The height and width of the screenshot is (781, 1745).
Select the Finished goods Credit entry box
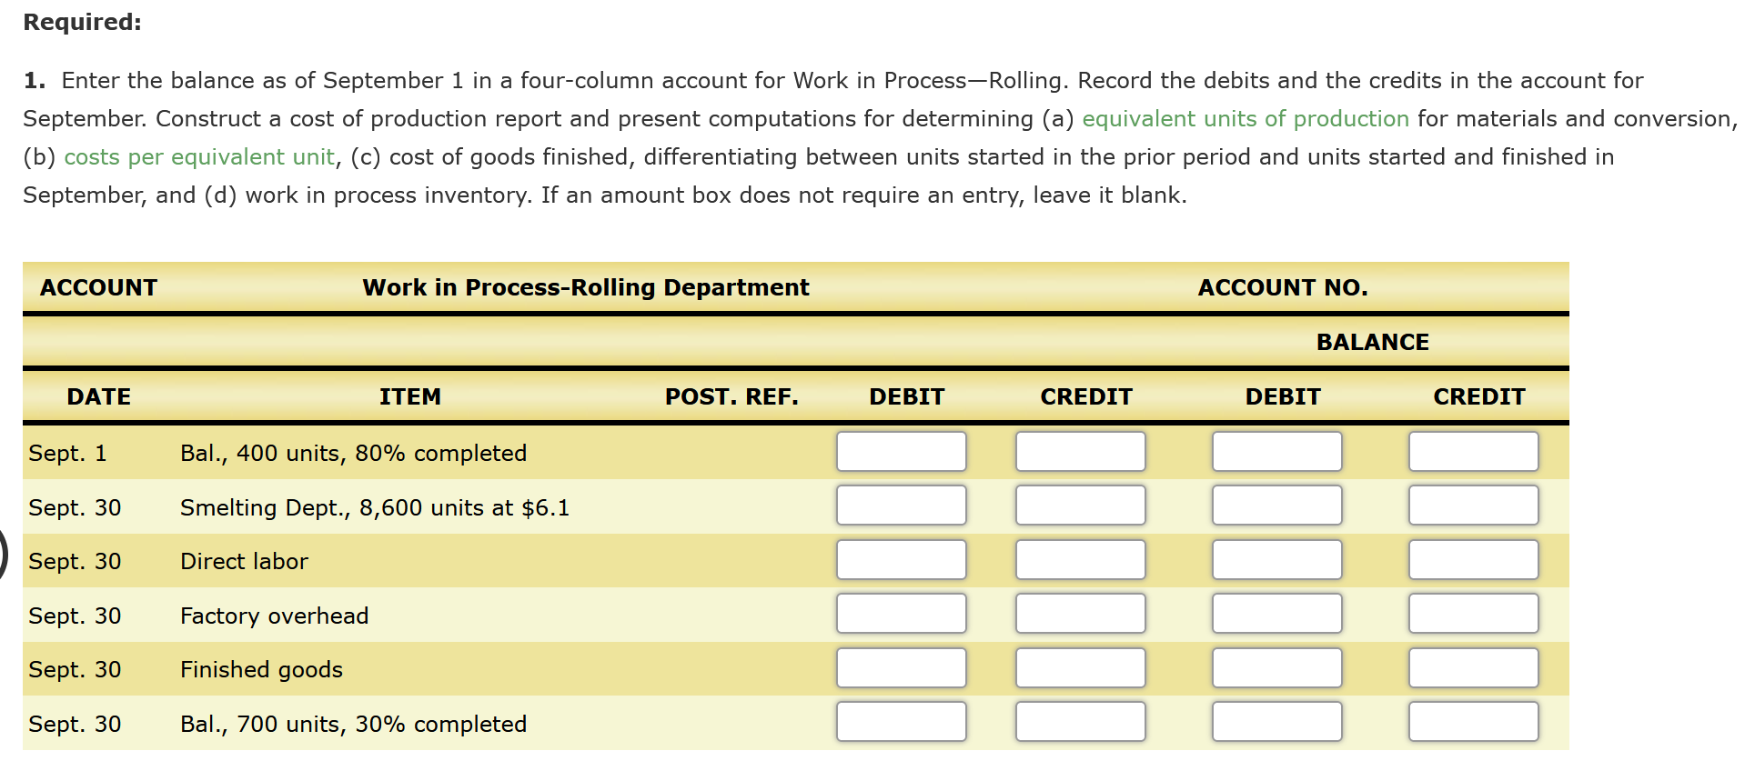[1080, 667]
